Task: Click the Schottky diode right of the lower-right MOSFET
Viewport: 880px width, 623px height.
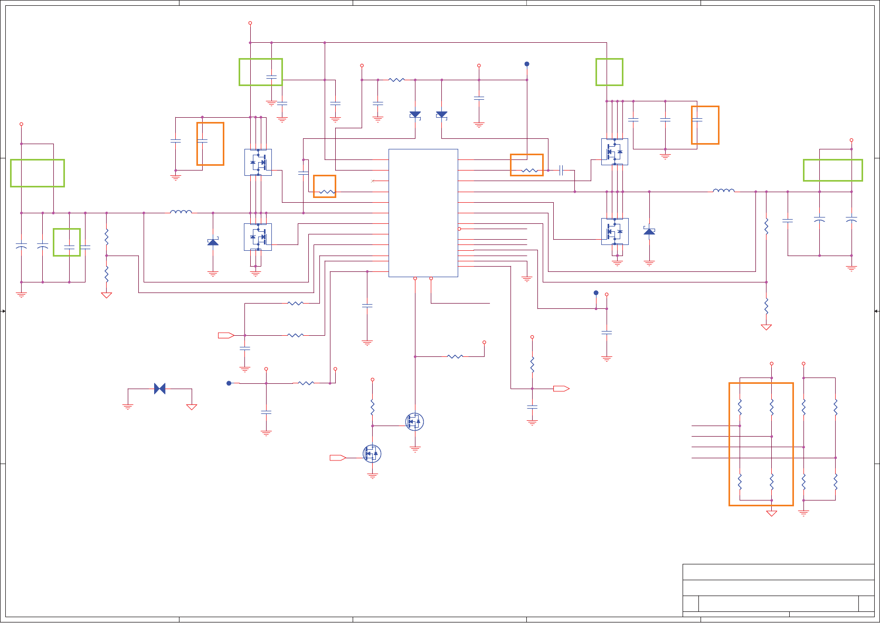Action: click(x=649, y=231)
